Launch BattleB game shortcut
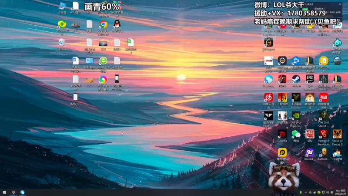The height and width of the screenshot is (196, 348). (324, 152)
